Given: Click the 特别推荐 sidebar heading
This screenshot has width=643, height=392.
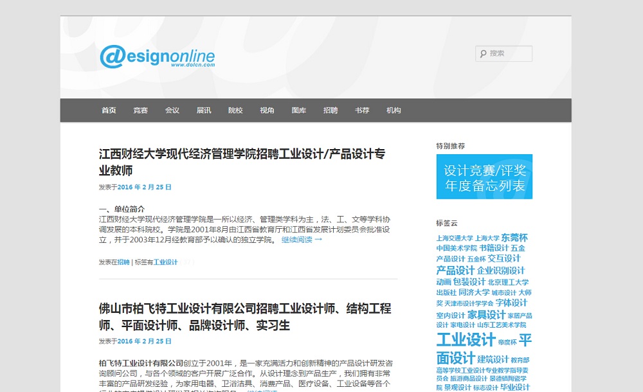Looking at the screenshot, I should click(x=450, y=146).
